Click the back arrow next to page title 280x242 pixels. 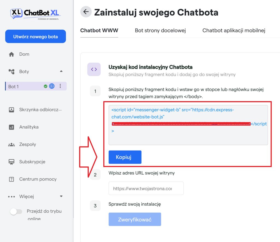(86, 12)
